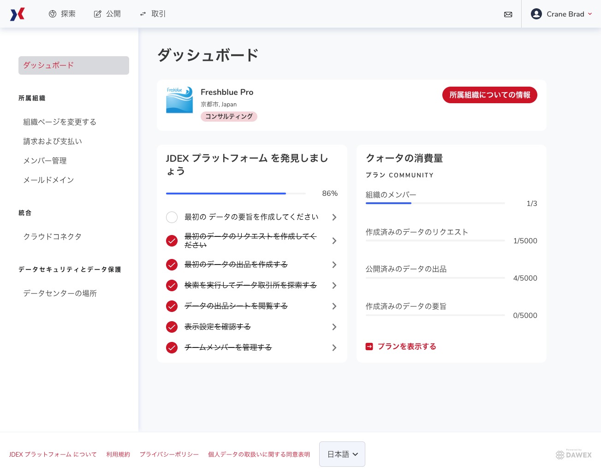Expand the Crane Brad account dropdown

coord(561,14)
